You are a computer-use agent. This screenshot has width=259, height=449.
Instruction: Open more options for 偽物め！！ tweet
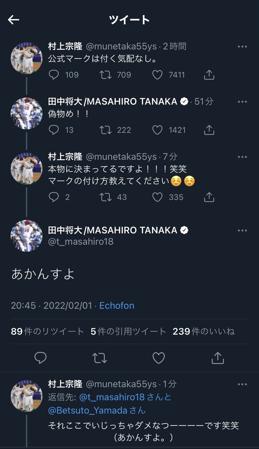[242, 102]
